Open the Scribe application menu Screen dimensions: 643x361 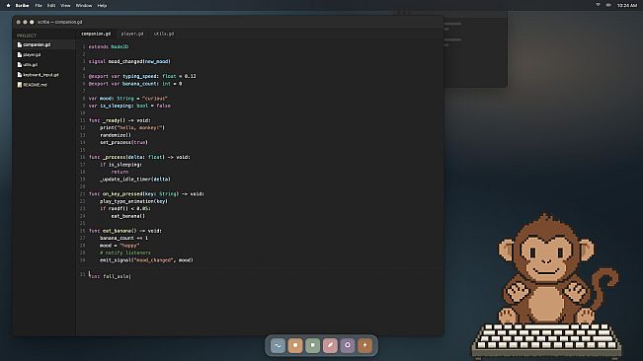[x=22, y=5]
